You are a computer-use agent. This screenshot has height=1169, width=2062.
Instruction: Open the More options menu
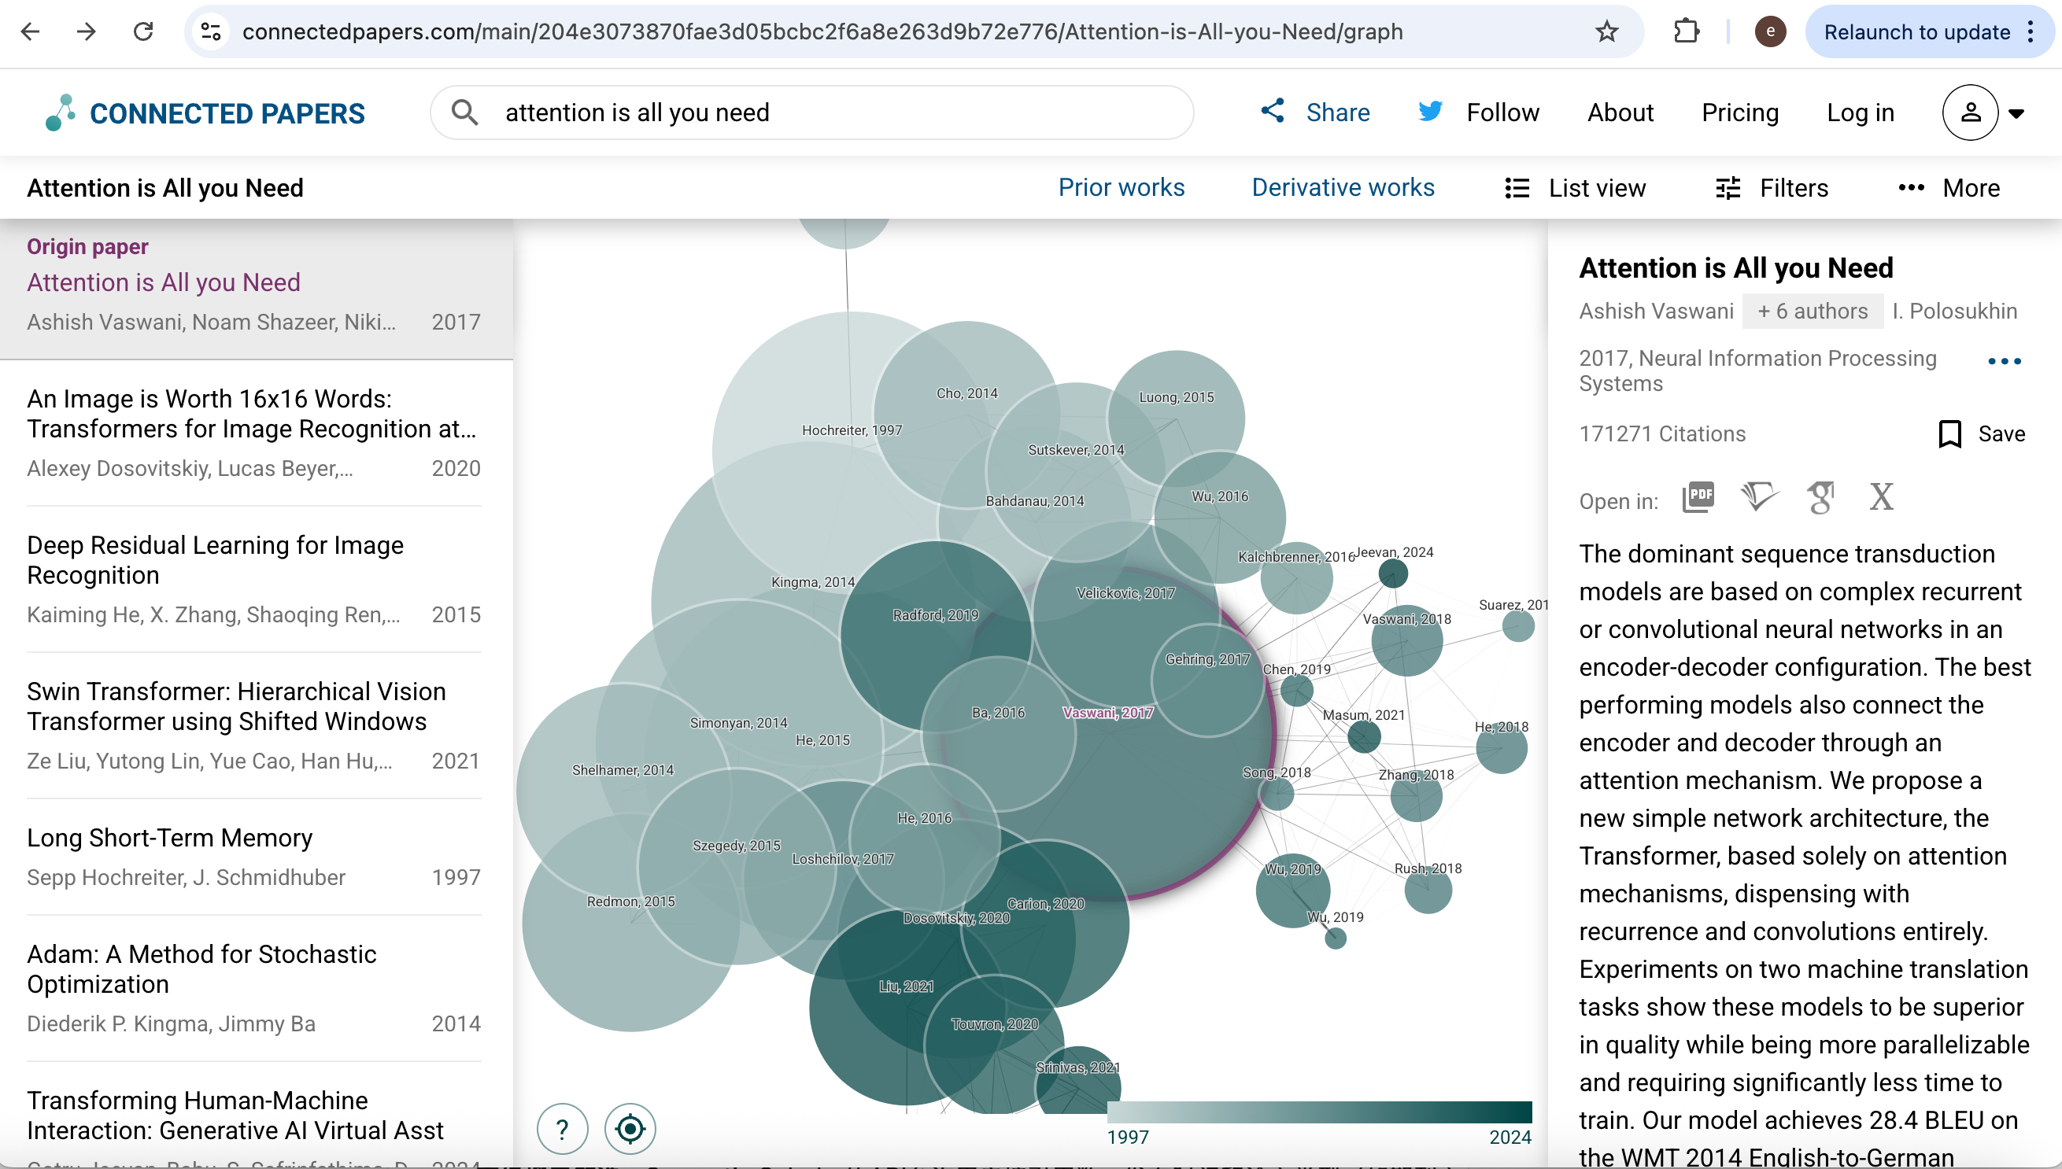click(1949, 188)
